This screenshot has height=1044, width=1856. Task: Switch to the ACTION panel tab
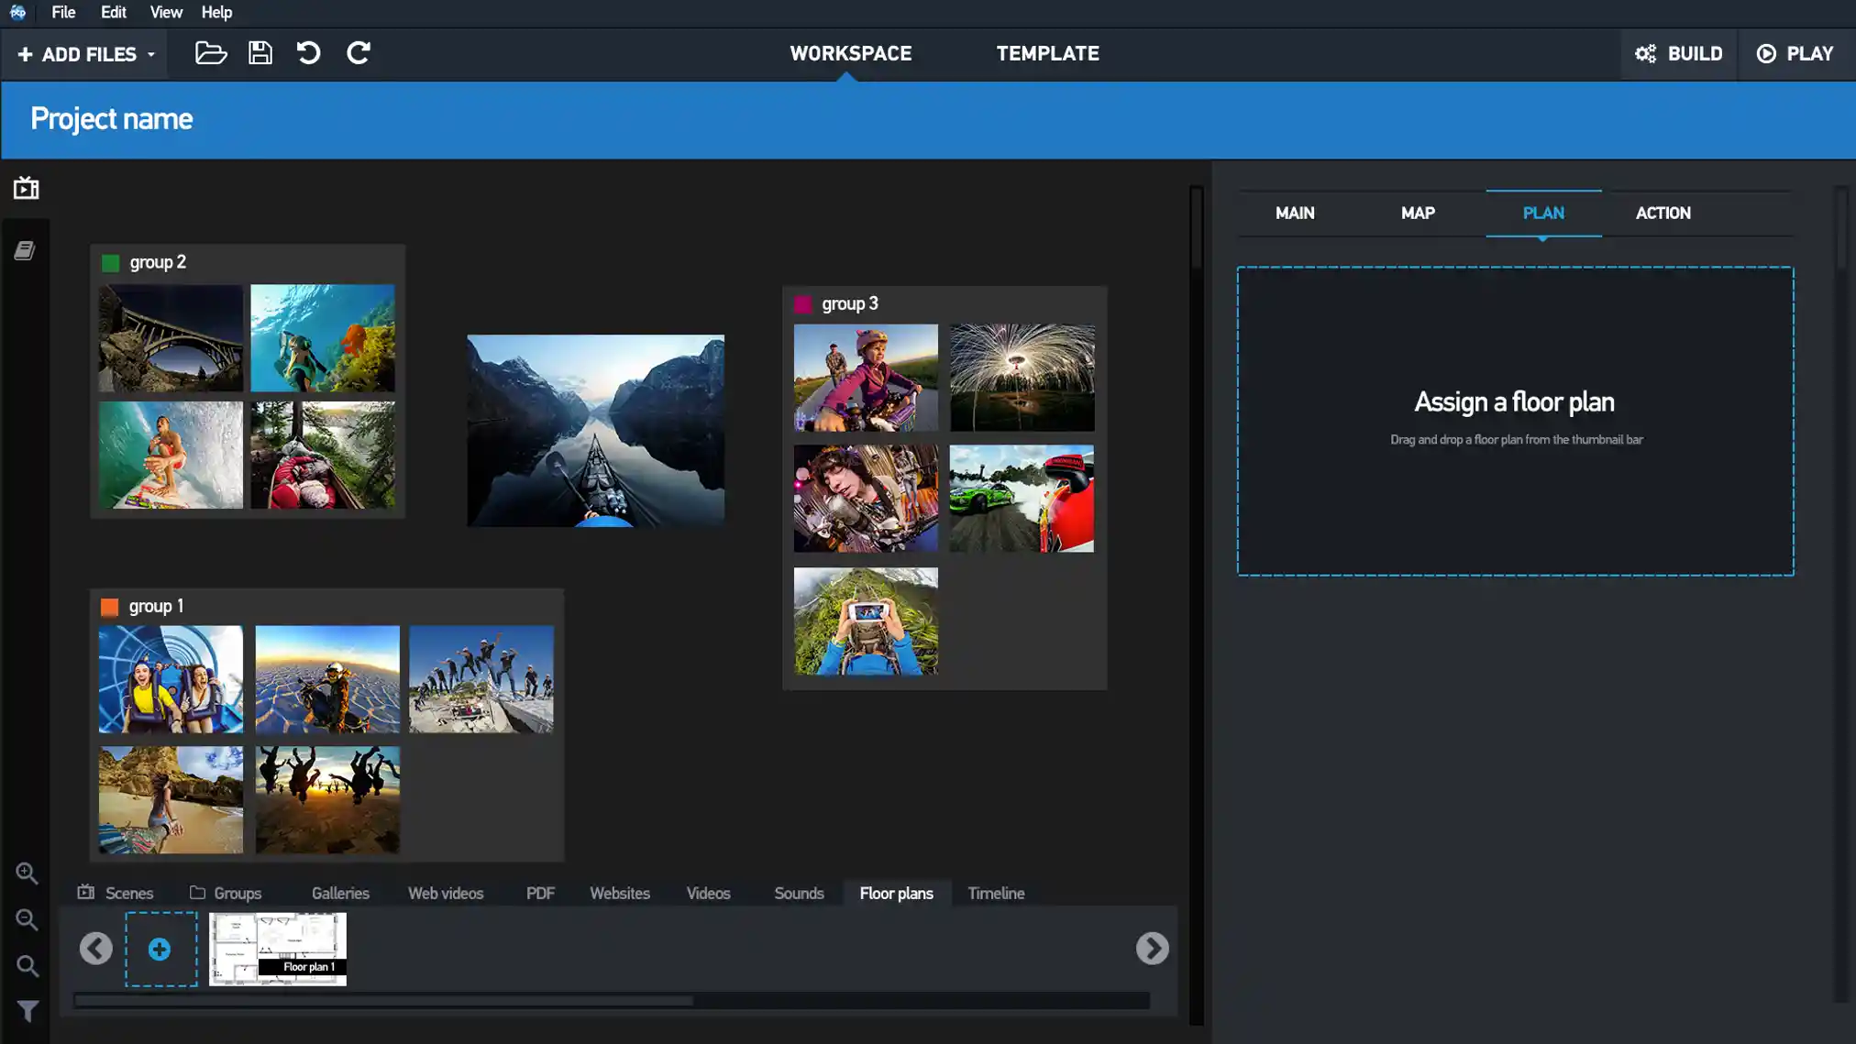click(x=1663, y=213)
